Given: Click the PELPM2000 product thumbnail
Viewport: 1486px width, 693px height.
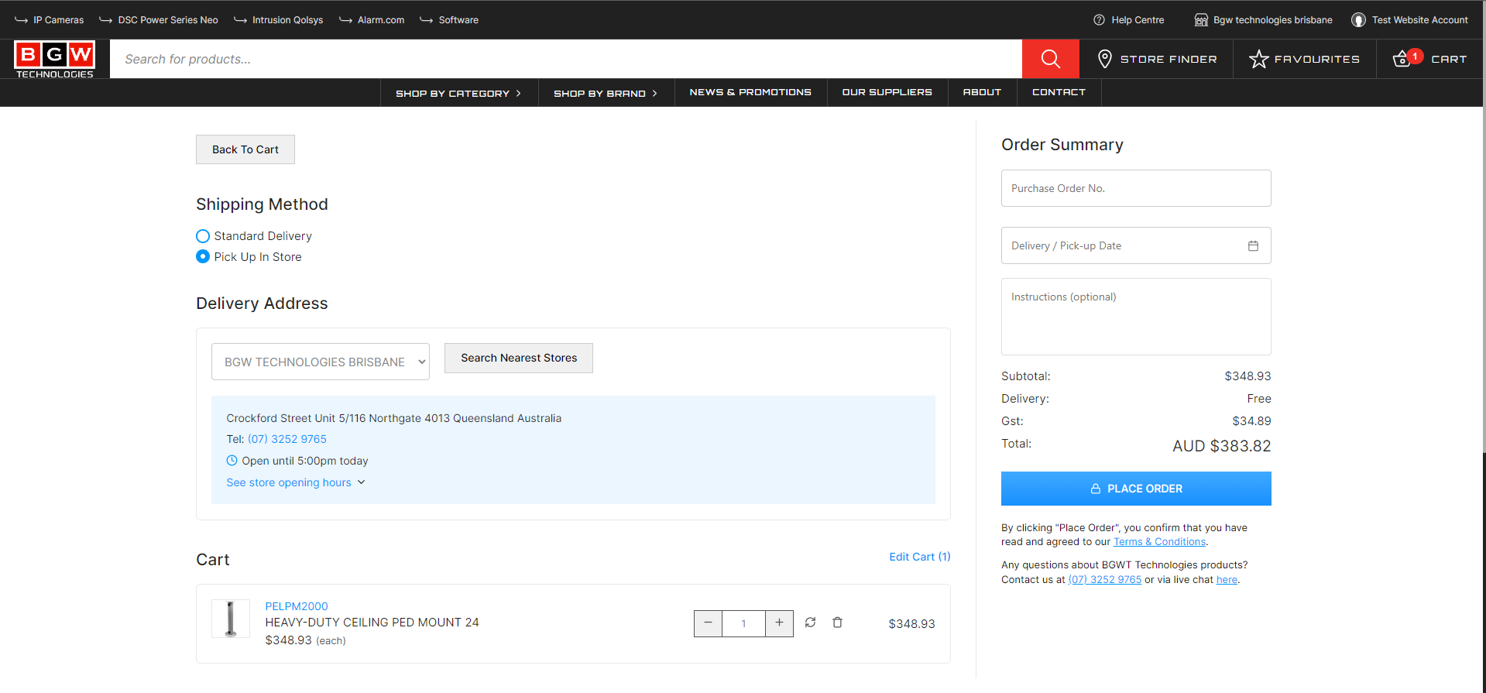Looking at the screenshot, I should (x=231, y=619).
